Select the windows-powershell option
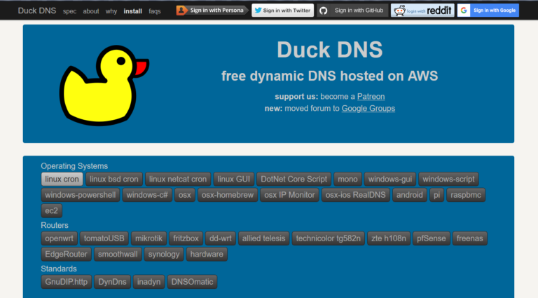The height and width of the screenshot is (298, 538). [x=81, y=195]
